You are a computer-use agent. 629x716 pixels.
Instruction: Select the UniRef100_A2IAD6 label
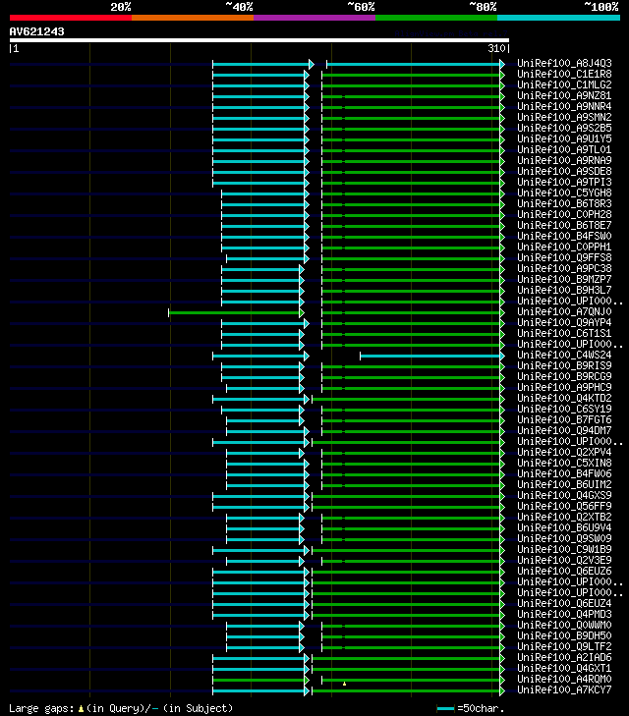click(x=564, y=657)
